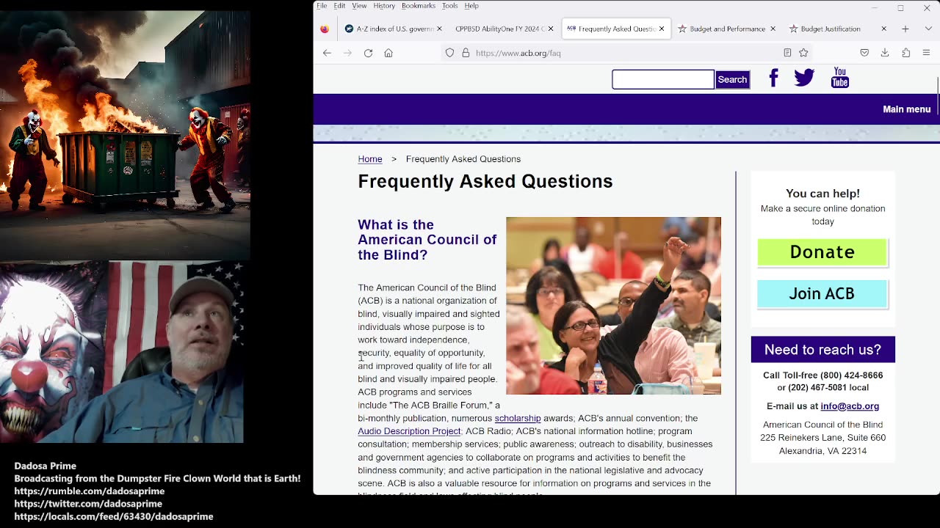Focus the ACB site search text box

coord(663,79)
